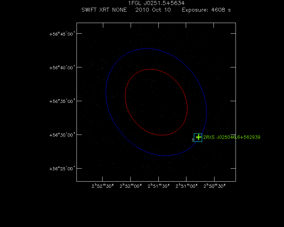Click the observation date 2010 Oct 10
284x227 pixels.
[x=153, y=10]
